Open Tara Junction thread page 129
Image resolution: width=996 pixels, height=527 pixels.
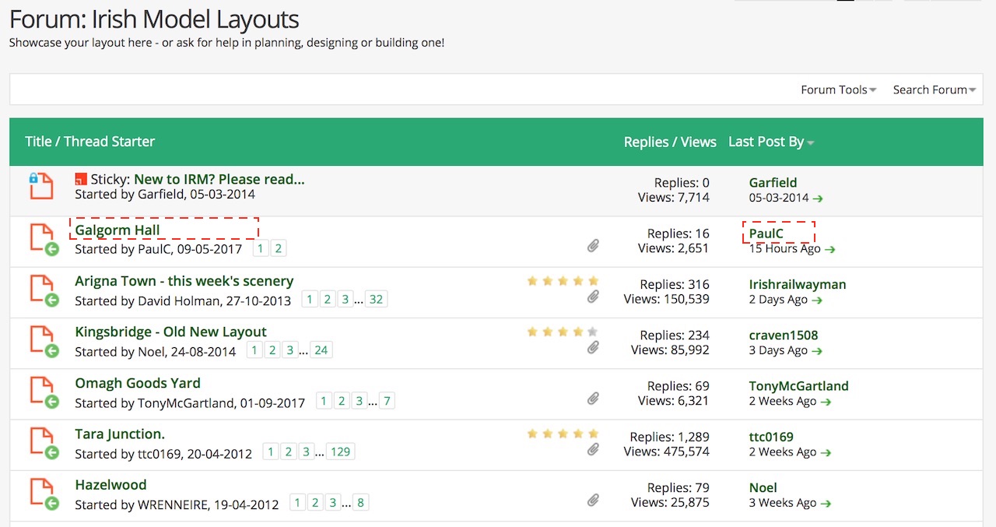[340, 452]
